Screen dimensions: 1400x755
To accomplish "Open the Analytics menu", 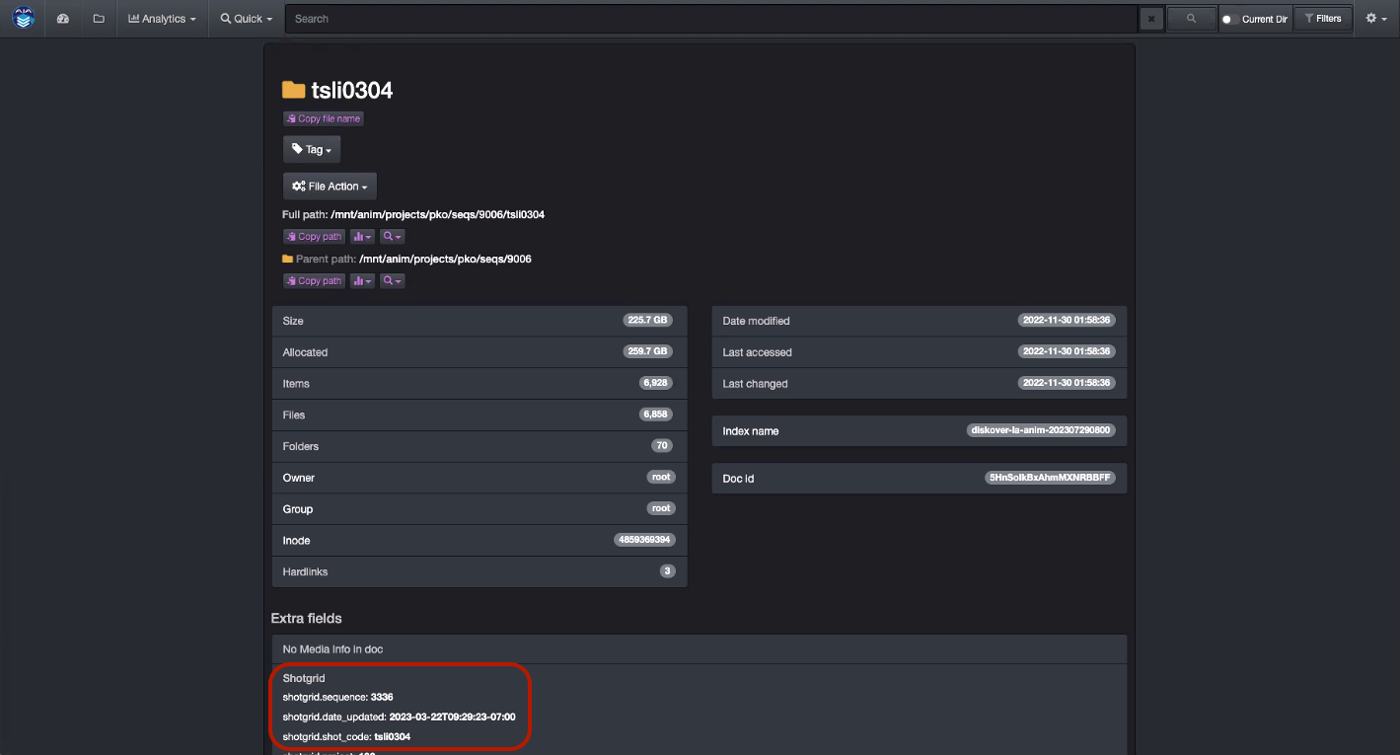I will (162, 17).
